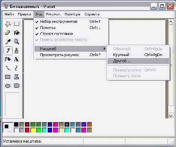The width and height of the screenshot is (176, 147).
Task: Click the vertical scrollbar up arrow
Action: (x=171, y=22)
